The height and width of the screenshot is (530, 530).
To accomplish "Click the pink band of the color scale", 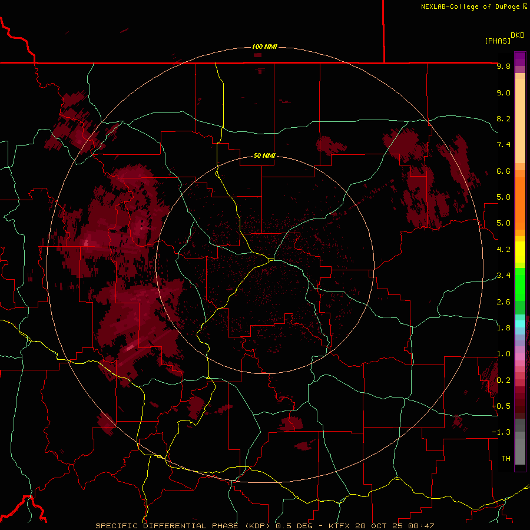I will click(520, 357).
